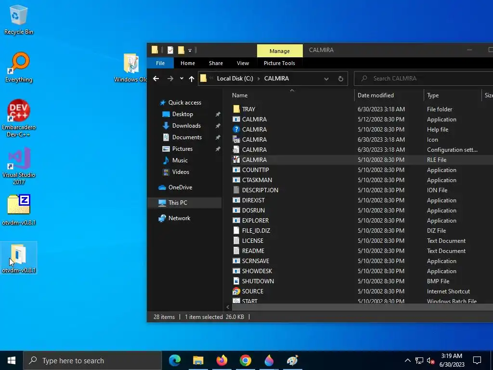Screen dimensions: 493x370
Task: Go up to Local Disk (C:)
Action: point(192,79)
